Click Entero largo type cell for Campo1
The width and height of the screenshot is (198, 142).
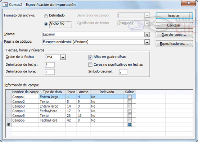click(x=53, y=97)
